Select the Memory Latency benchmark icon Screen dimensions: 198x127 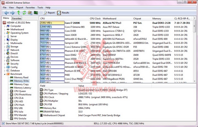pos(12,88)
